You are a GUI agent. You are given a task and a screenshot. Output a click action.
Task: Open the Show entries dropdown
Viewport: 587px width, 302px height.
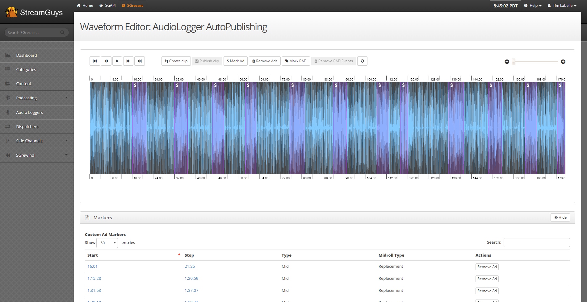click(107, 243)
